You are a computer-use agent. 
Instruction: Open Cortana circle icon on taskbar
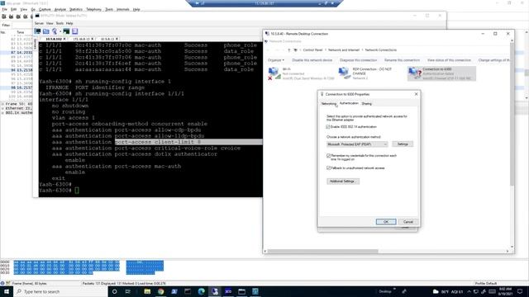click(x=114, y=291)
